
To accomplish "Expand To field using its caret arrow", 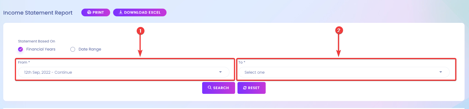I will click(441, 72).
